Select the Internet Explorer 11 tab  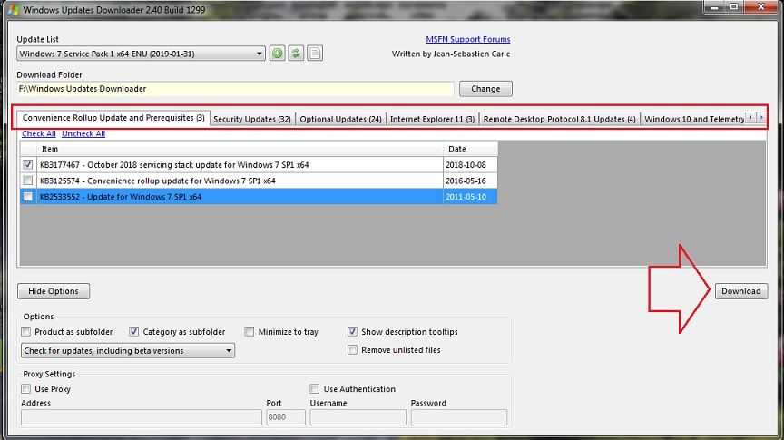coord(432,119)
